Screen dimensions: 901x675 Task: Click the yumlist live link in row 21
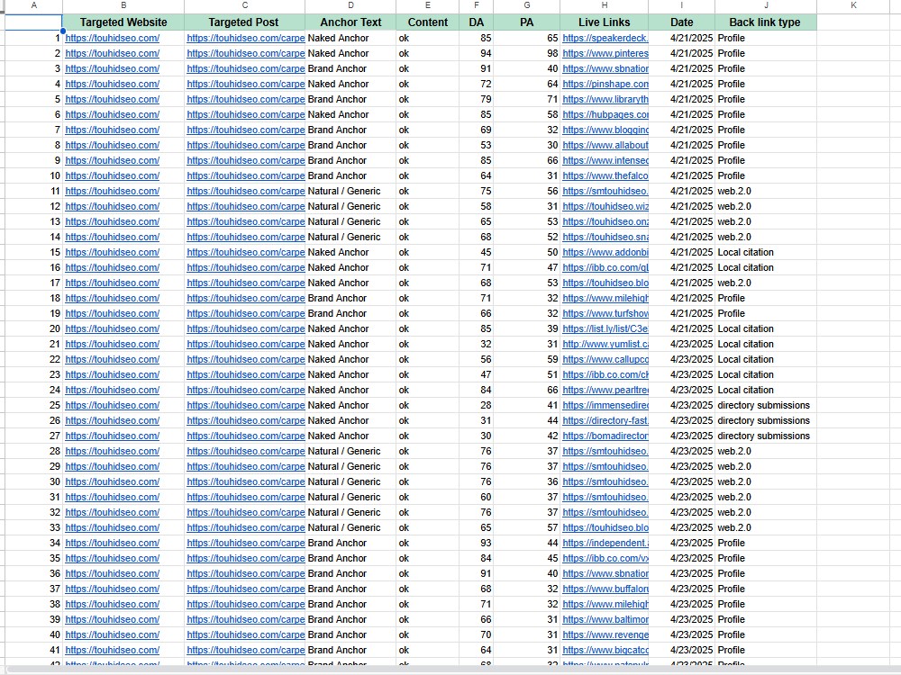(600, 344)
